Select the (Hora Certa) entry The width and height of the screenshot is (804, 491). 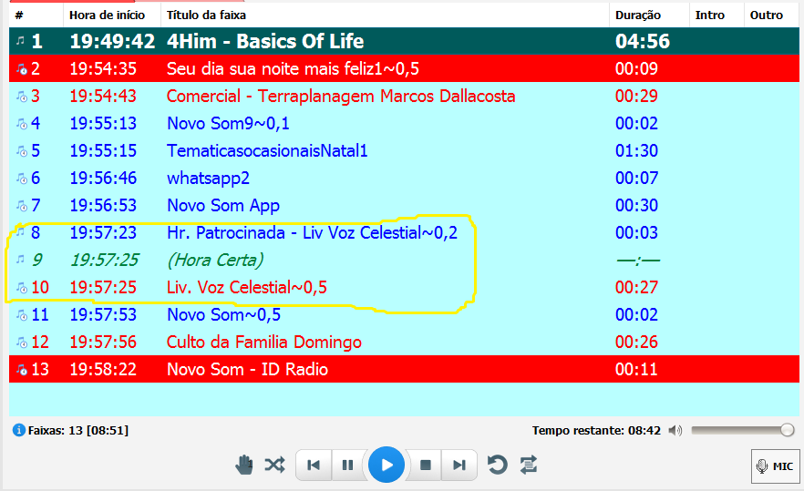pos(404,260)
